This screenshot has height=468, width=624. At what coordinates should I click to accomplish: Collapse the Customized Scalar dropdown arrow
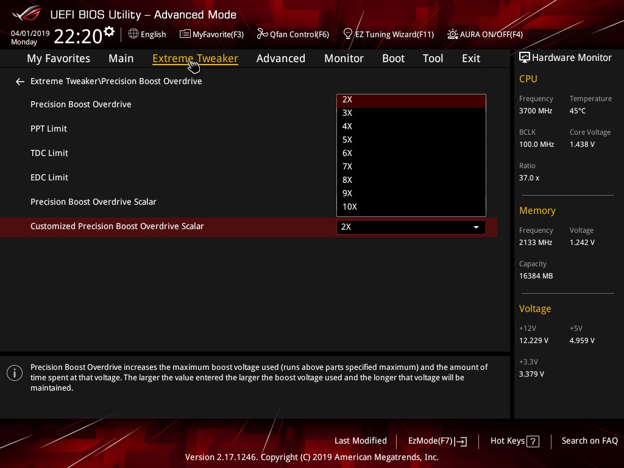pyautogui.click(x=476, y=227)
